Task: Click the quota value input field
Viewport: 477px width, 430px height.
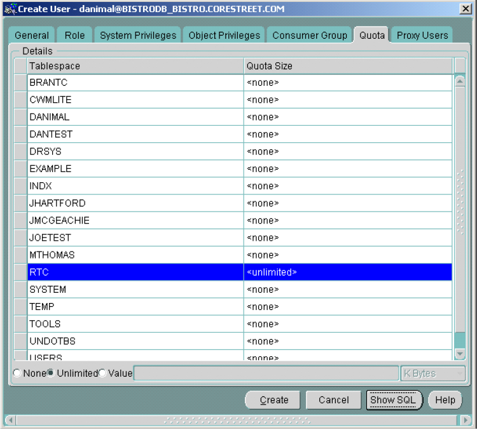Action: (266, 373)
